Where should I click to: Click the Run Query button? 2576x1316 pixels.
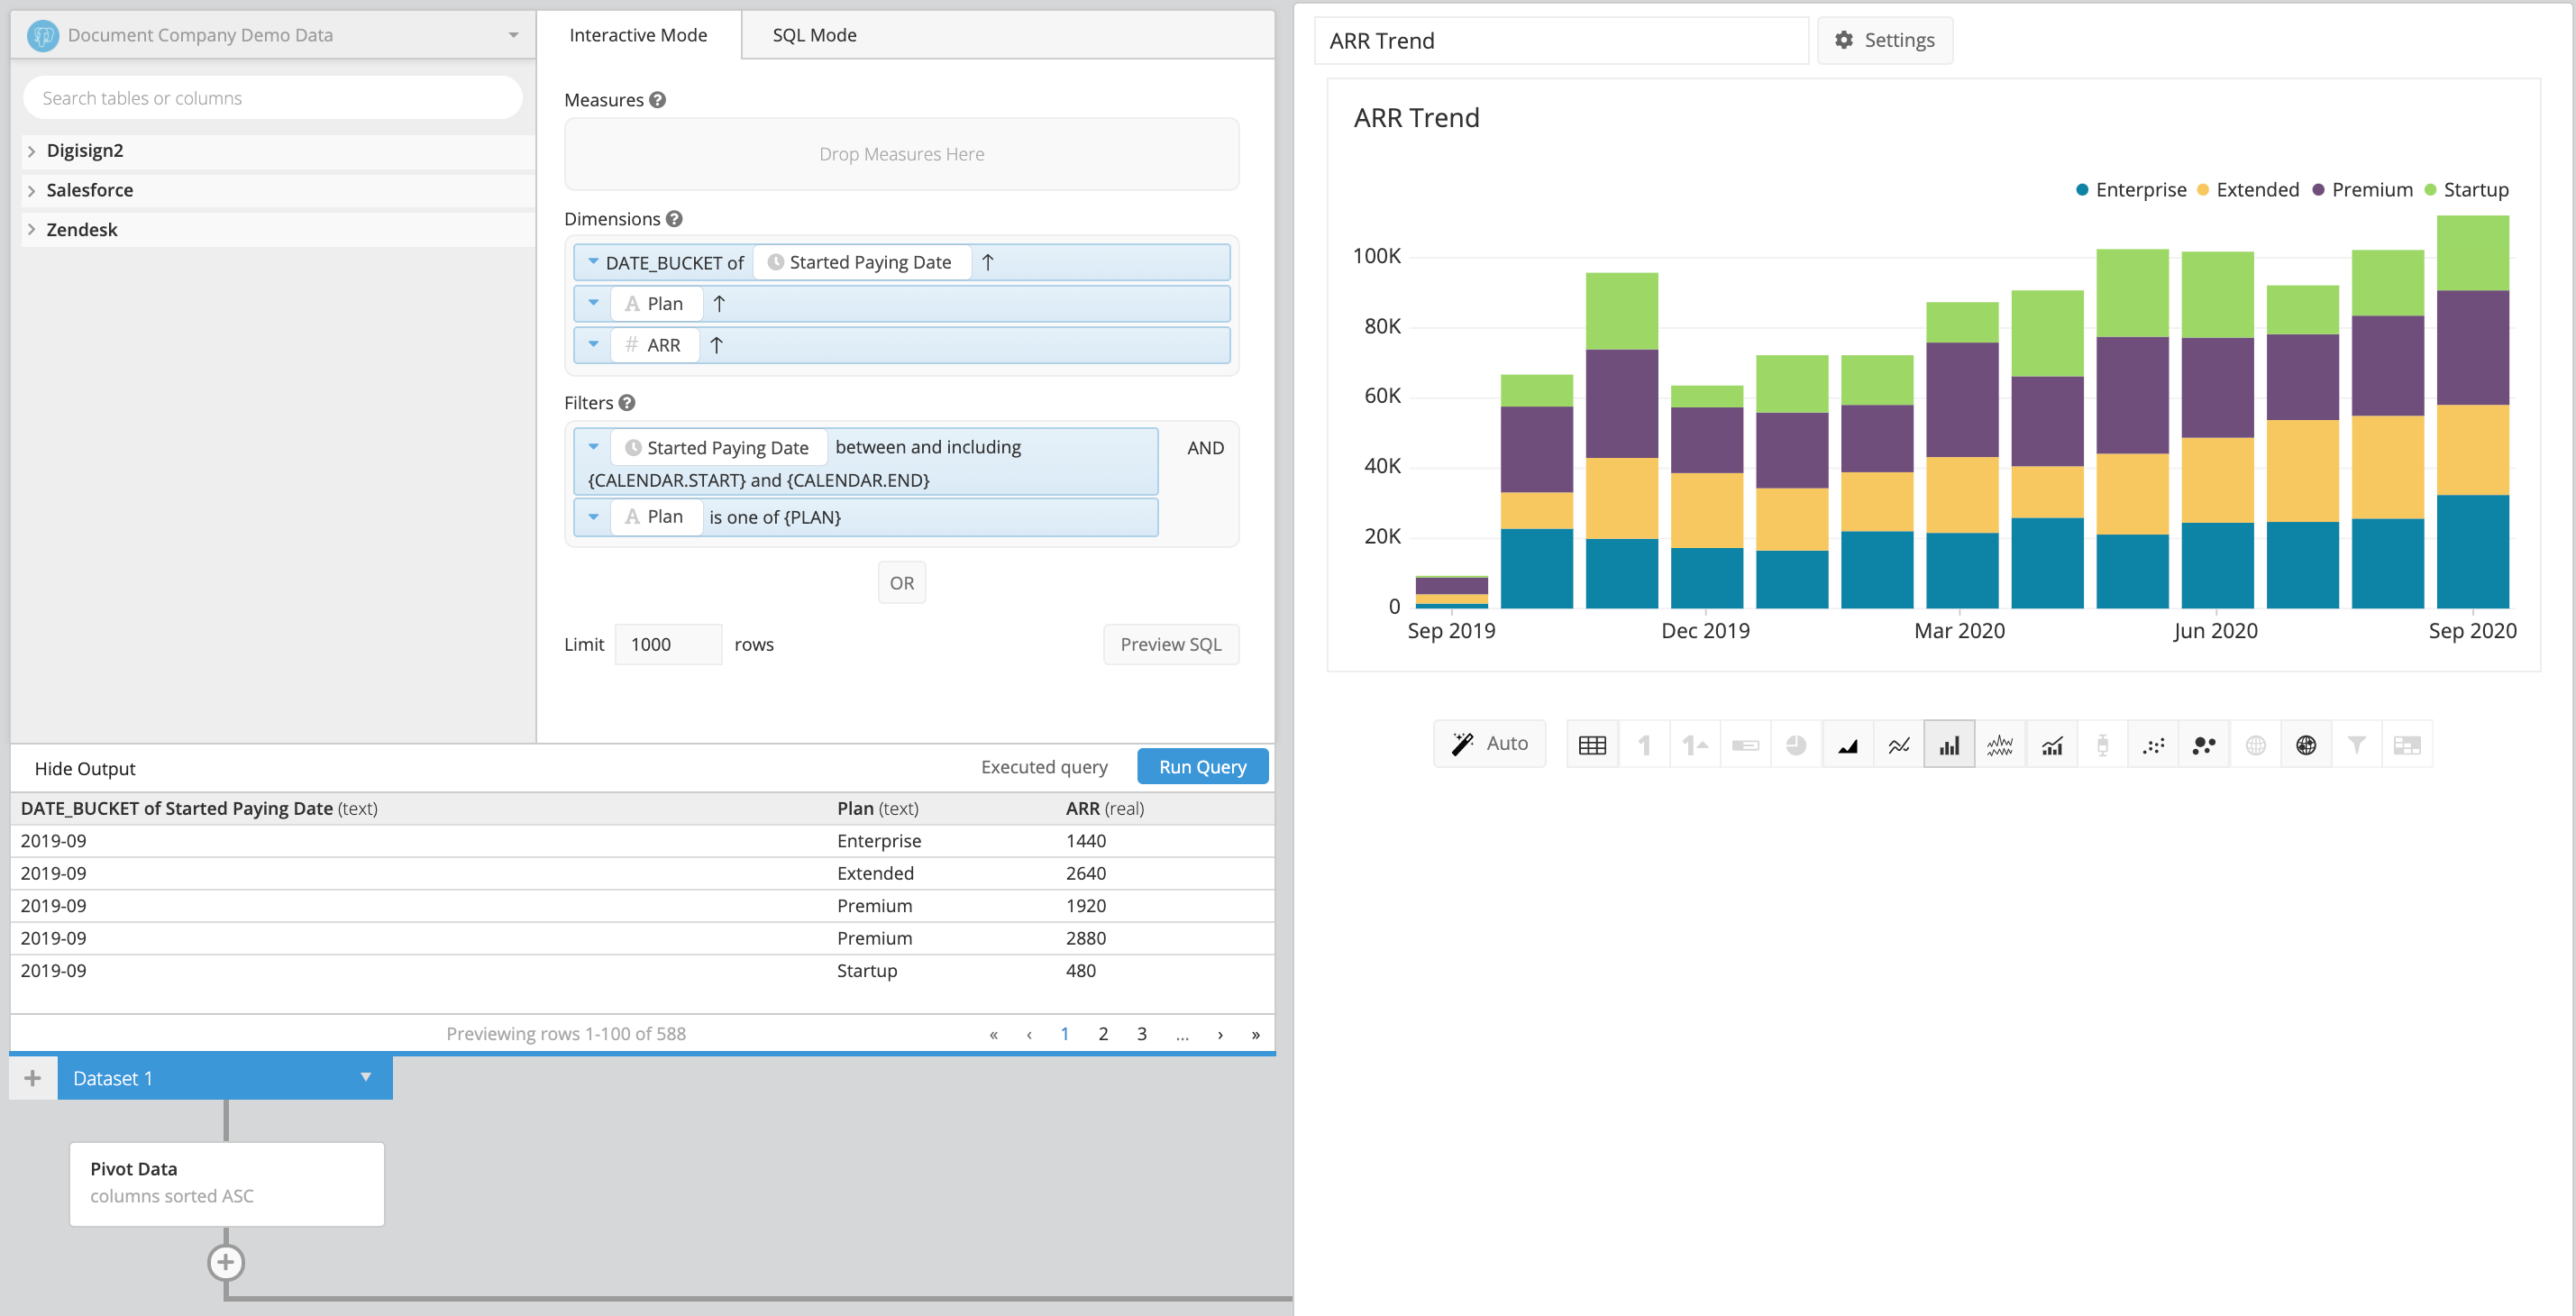pos(1202,767)
